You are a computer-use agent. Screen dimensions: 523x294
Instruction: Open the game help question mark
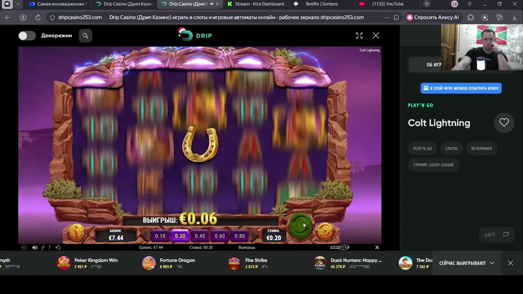49,247
